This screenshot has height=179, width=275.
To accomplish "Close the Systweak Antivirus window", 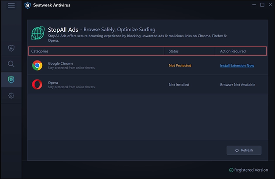I will (269, 5).
